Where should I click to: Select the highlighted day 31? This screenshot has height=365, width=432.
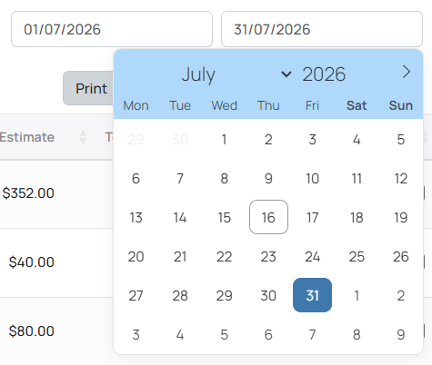(312, 295)
